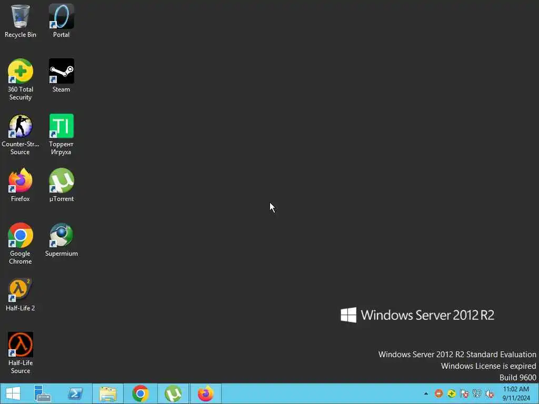Switch to Firefox on the taskbar
Image resolution: width=539 pixels, height=404 pixels.
[x=206, y=393]
